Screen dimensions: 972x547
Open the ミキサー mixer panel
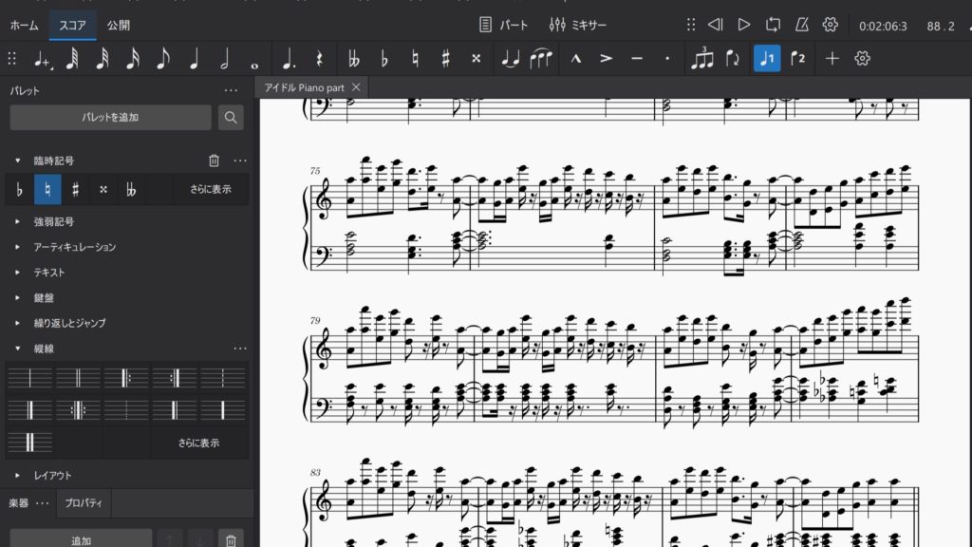click(578, 25)
